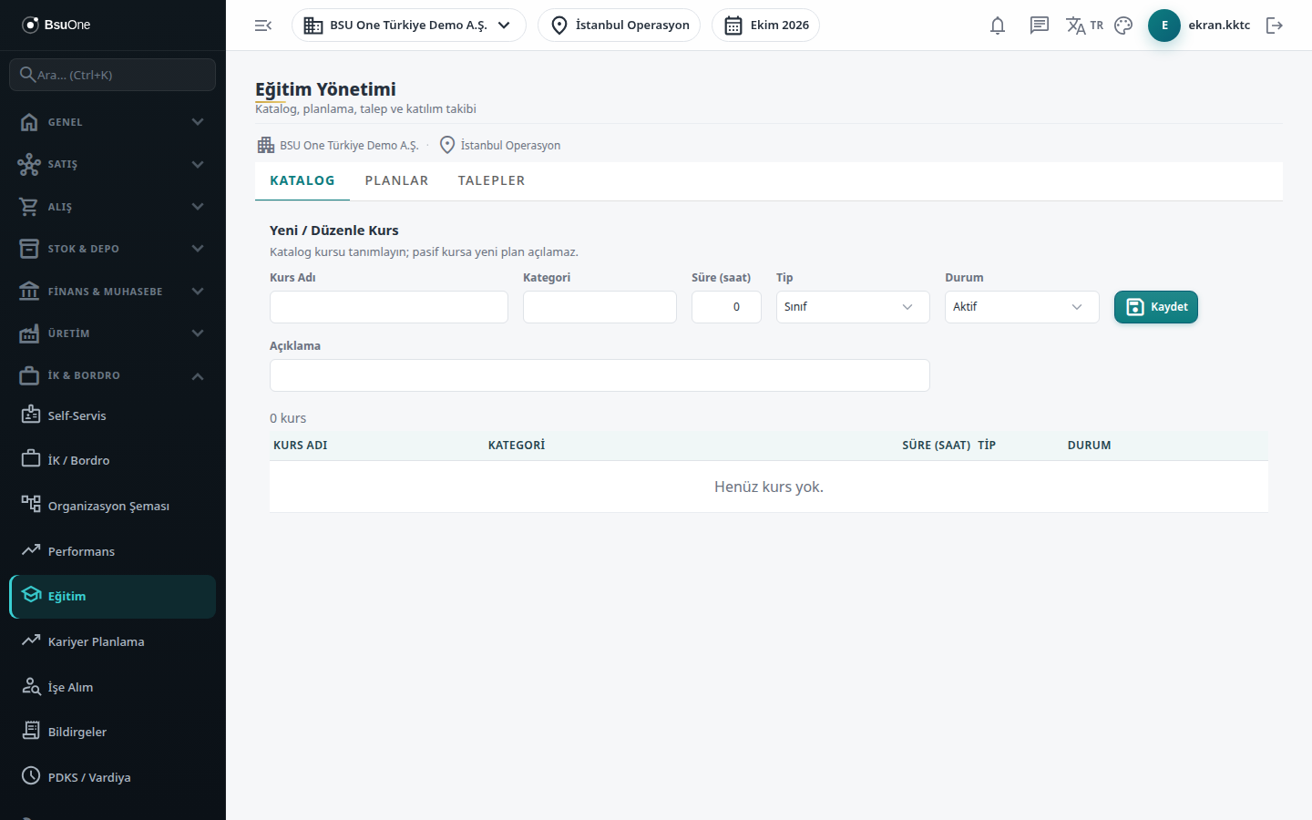This screenshot has width=1312, height=820.
Task: Open PDKS / Vardiya sidebar item
Action: 113,777
